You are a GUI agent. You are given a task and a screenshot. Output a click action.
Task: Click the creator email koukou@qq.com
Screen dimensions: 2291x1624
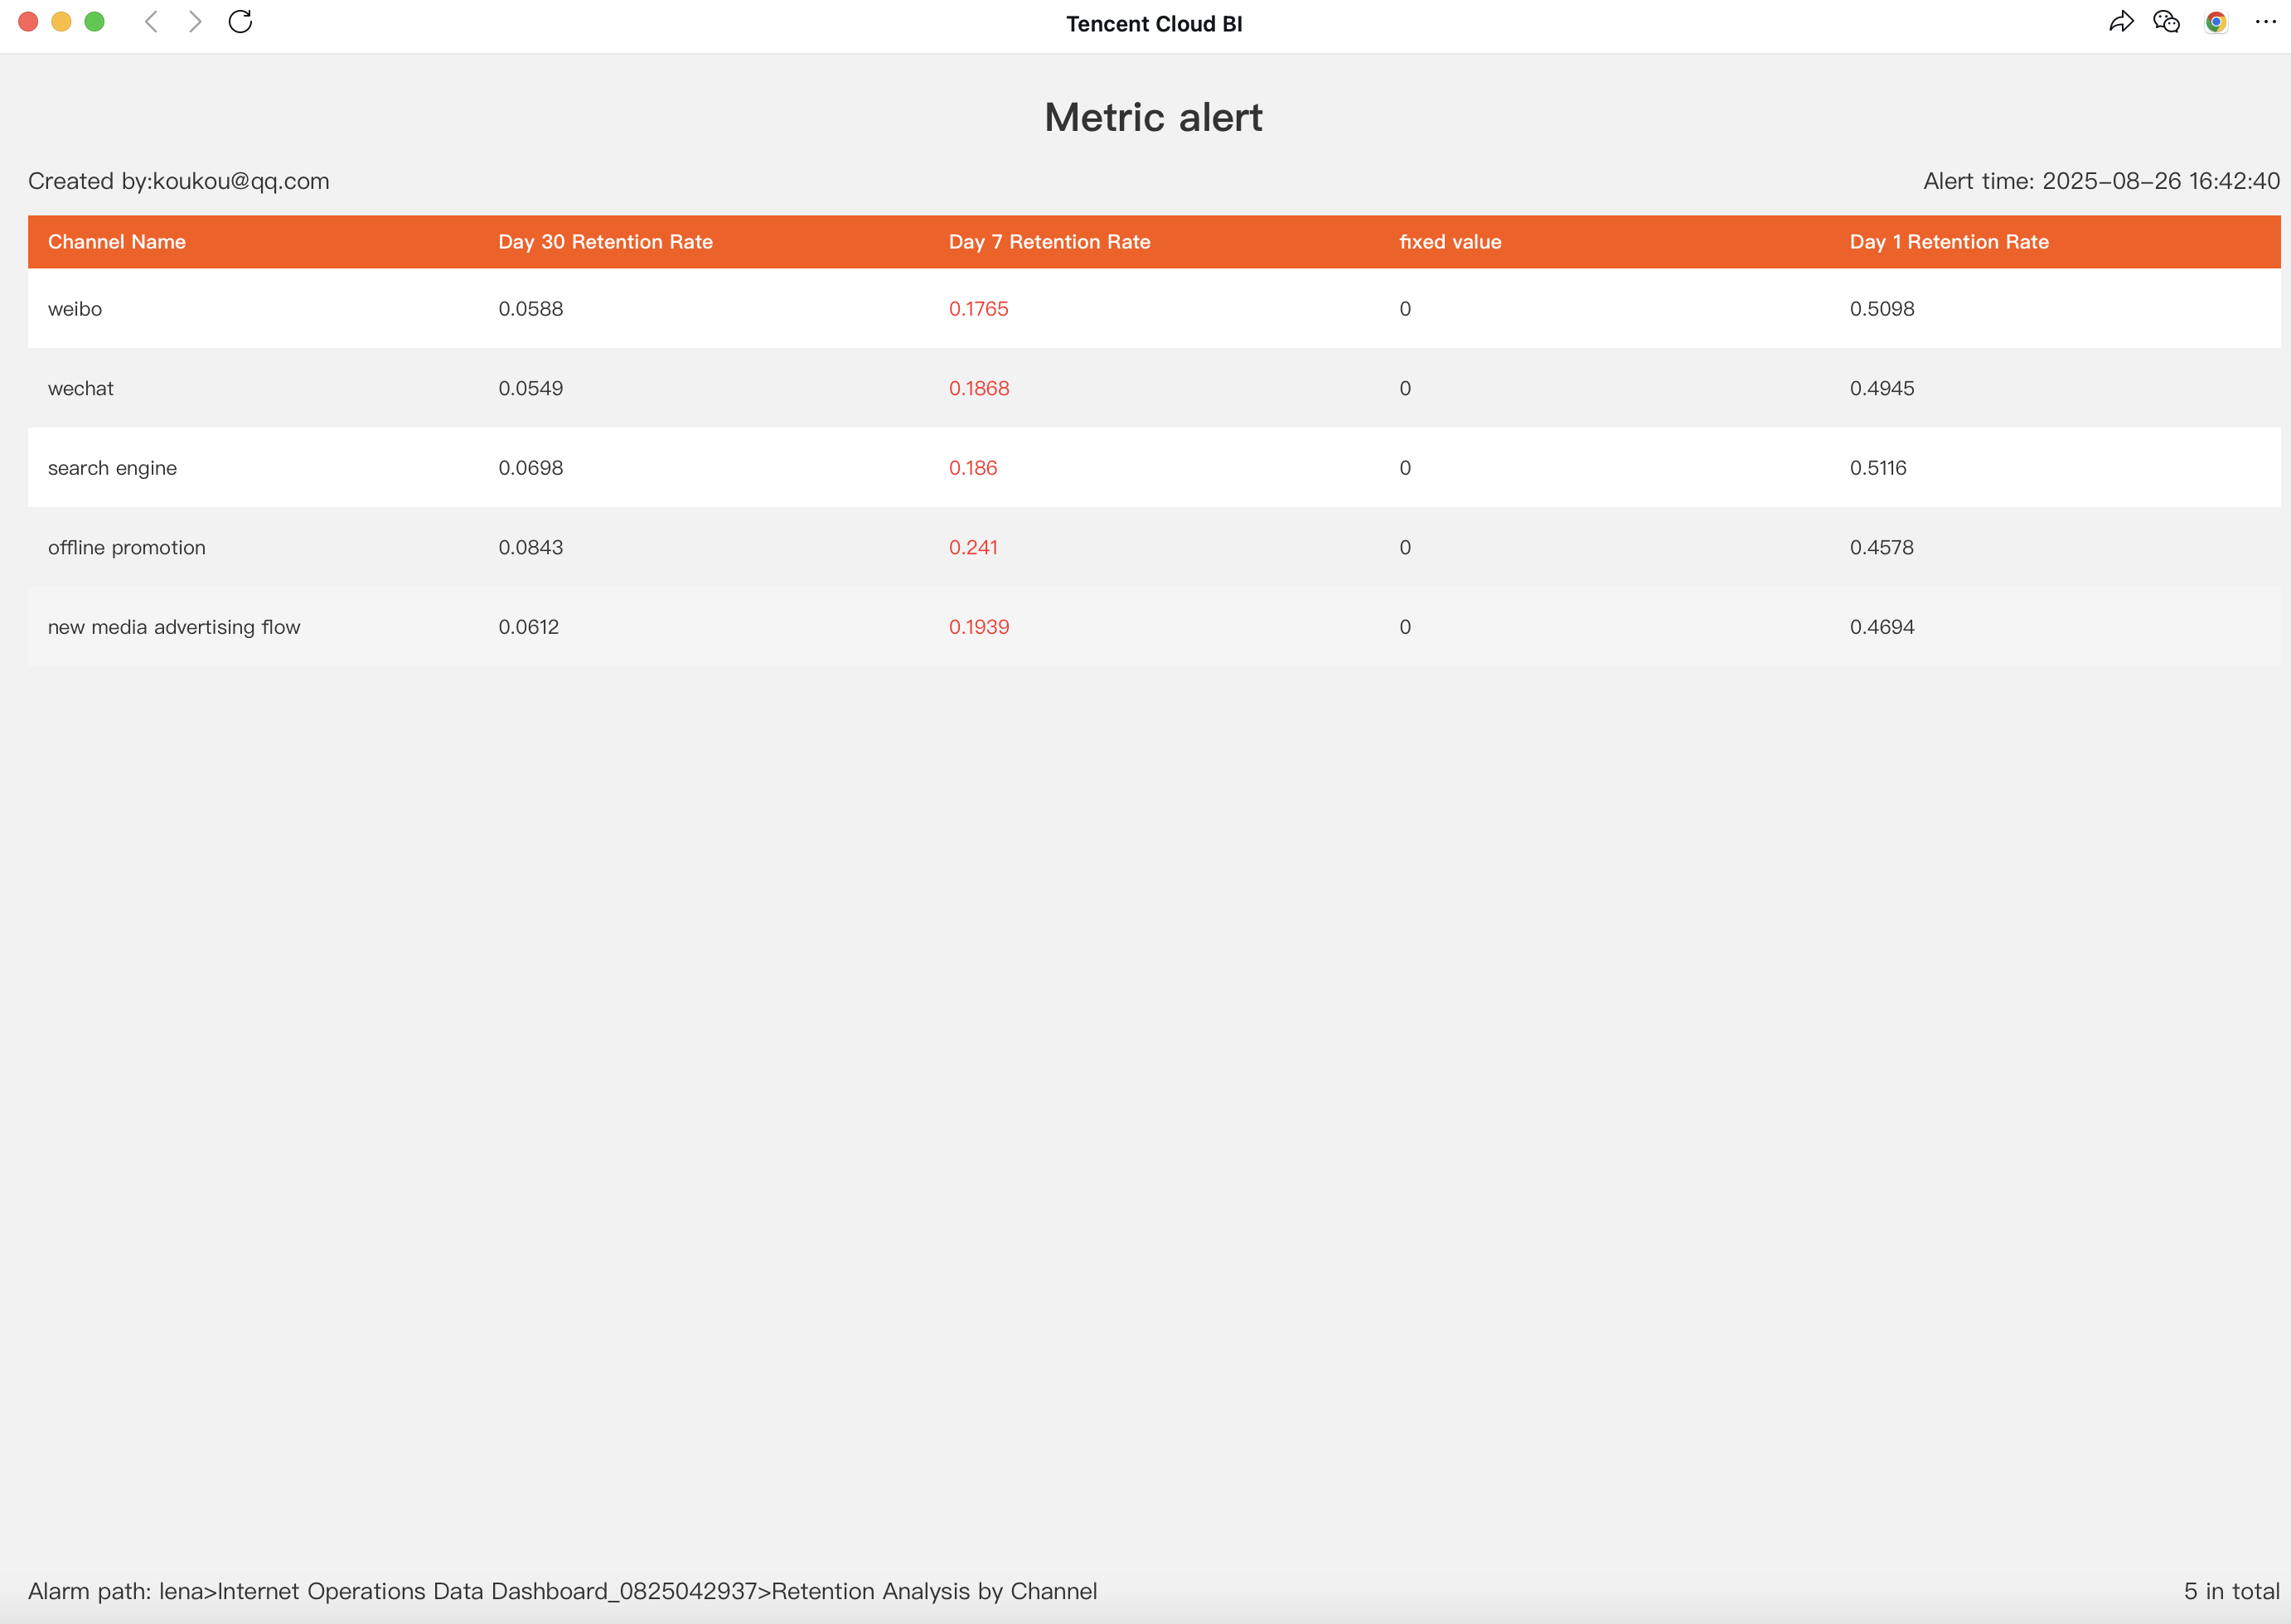click(x=240, y=181)
